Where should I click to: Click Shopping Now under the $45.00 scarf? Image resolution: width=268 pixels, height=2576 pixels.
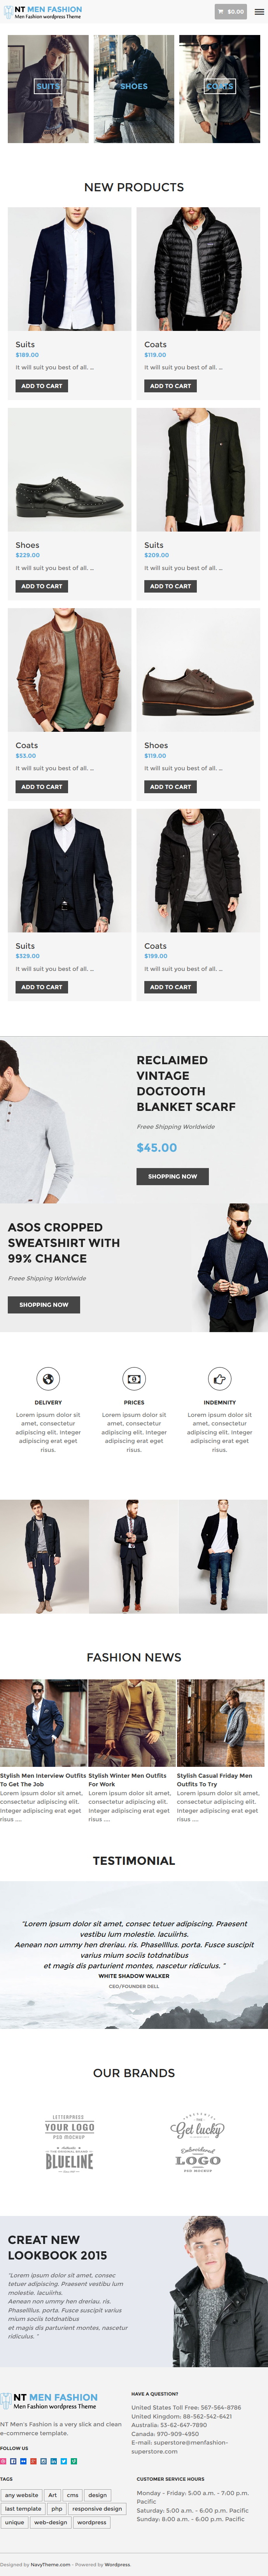[x=172, y=1176]
